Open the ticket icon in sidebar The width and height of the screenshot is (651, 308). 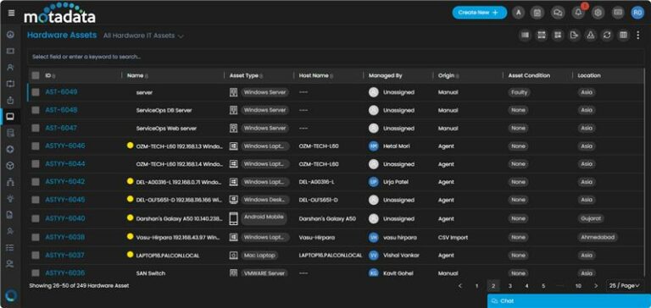(x=10, y=51)
